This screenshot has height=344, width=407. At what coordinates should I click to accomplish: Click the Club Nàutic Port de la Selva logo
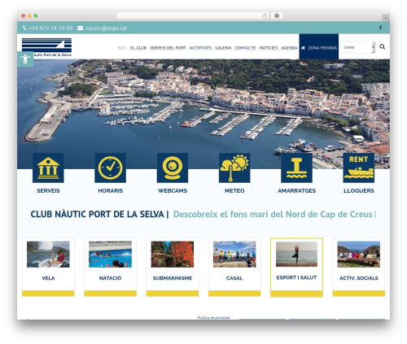tap(46, 47)
